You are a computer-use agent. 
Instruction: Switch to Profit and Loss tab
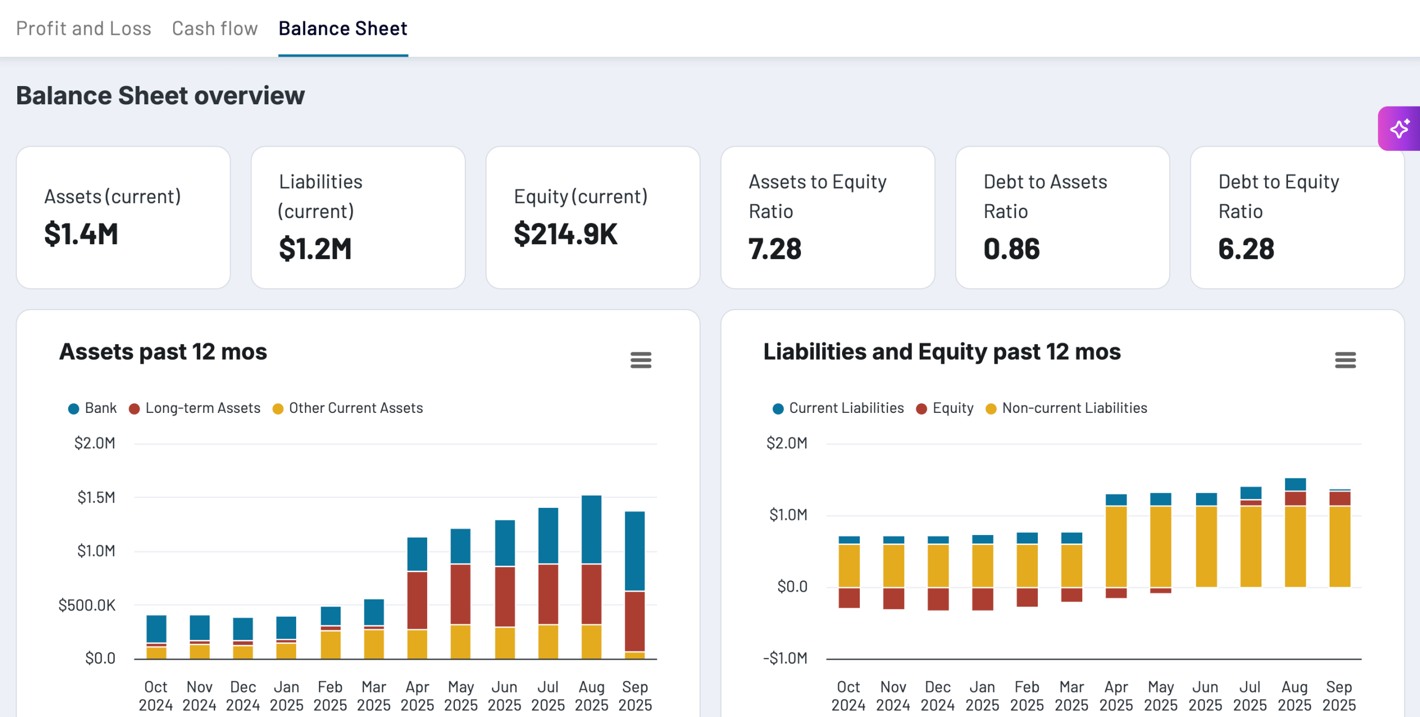[x=84, y=28]
